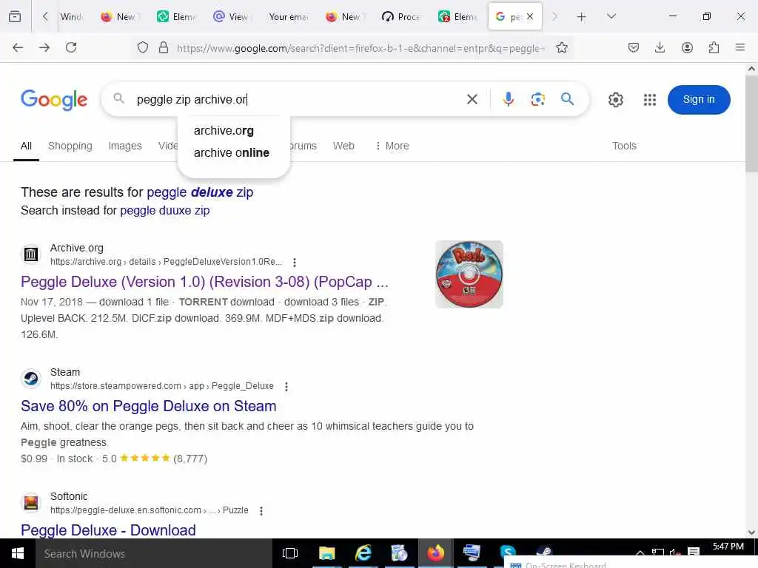This screenshot has height=568, width=758.
Task: Click the Softonic site favicon
Action: (x=31, y=503)
